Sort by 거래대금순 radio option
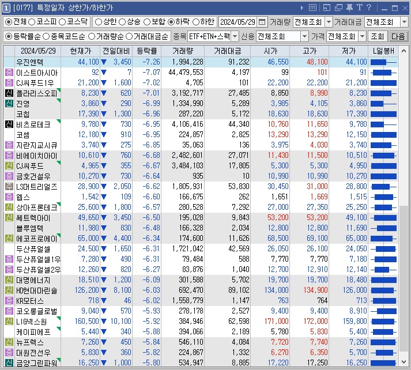This screenshot has height=370, width=411. point(129,37)
